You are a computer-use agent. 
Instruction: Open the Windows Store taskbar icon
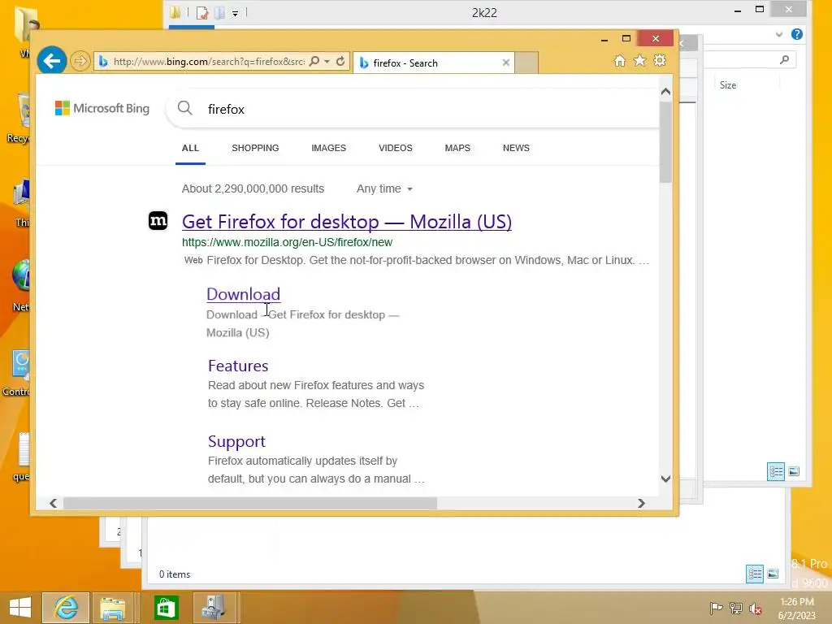coord(166,608)
